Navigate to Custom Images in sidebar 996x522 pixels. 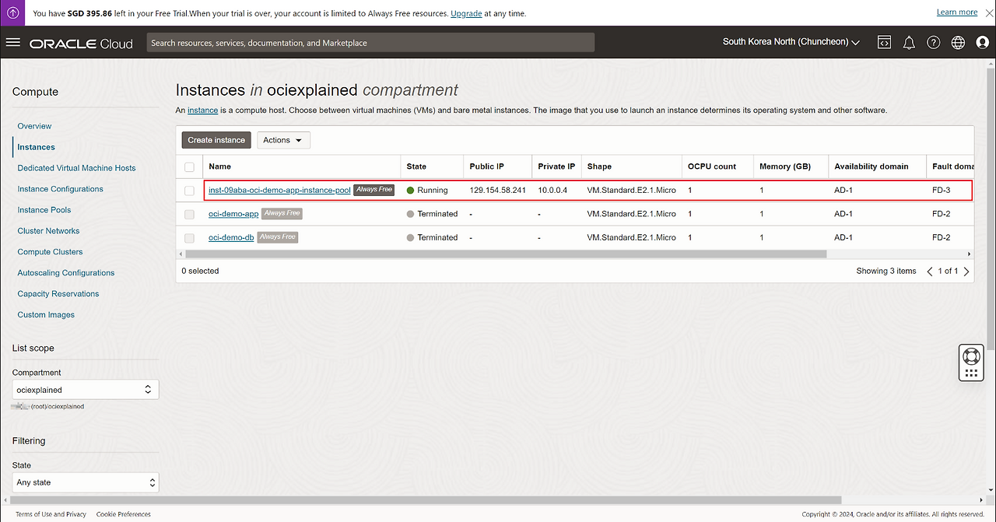46,315
